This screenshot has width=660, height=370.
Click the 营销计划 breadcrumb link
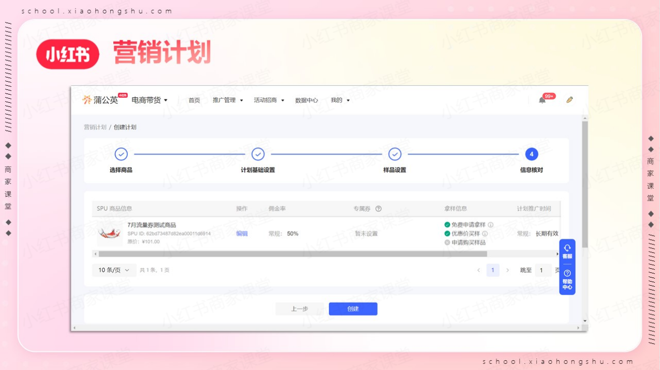(95, 127)
